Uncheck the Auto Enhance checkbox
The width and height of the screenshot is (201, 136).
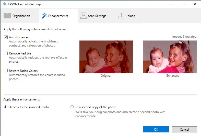[x=6, y=37]
